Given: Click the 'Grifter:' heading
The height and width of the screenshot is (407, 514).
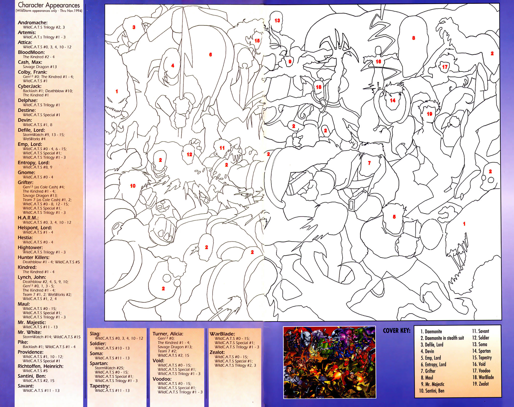Looking at the screenshot, I should click(26, 182).
